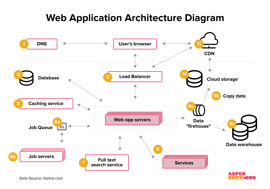Click the litslink.com data source text
Viewport: 270px width, 189px height.
[53, 178]
